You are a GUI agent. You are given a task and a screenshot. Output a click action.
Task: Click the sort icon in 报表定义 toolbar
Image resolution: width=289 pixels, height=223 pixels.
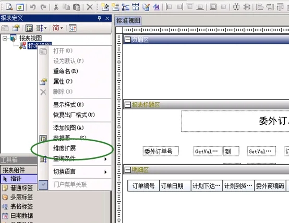coord(73,28)
